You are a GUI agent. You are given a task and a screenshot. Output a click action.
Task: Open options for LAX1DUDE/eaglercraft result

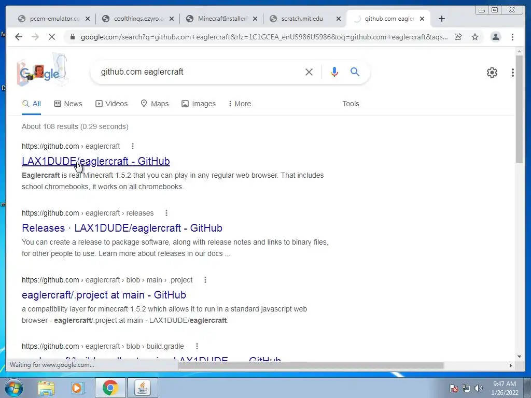click(x=133, y=146)
